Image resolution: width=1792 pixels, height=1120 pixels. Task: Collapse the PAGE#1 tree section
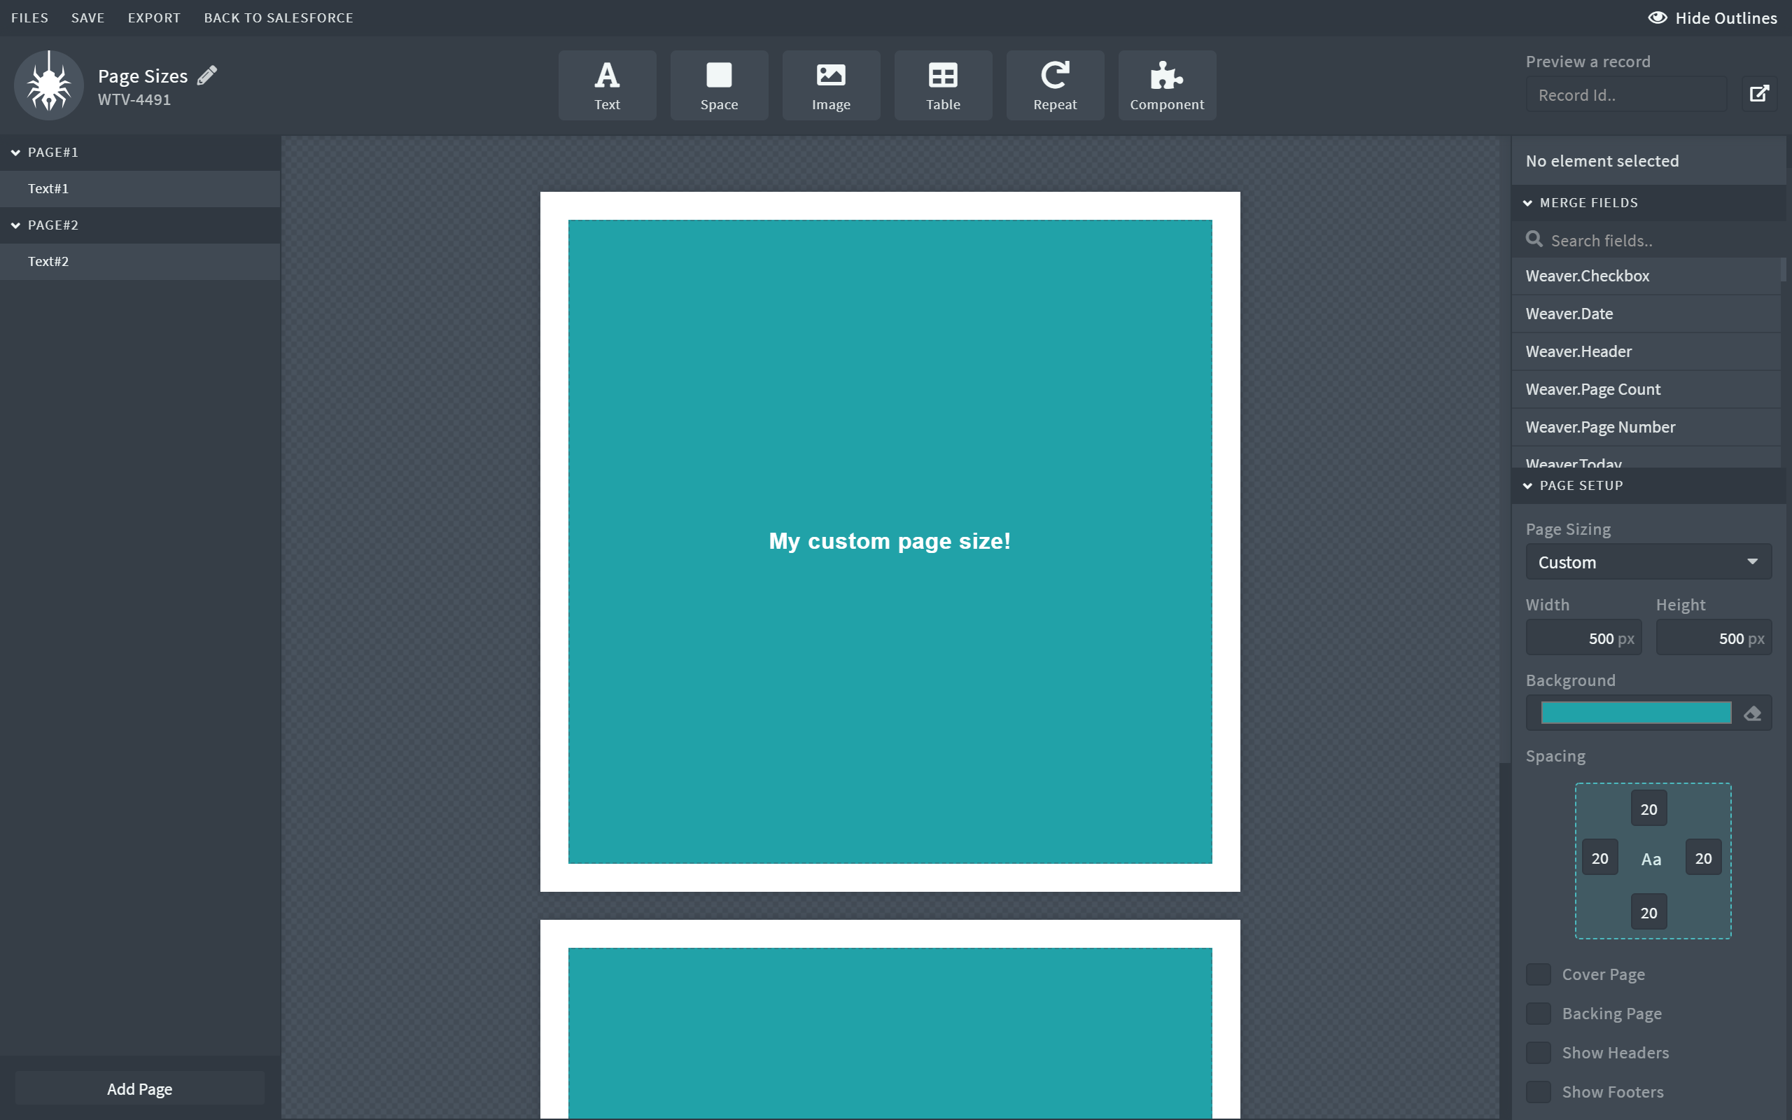(15, 153)
